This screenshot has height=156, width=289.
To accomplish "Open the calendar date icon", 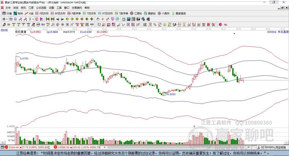I will click(124, 19).
